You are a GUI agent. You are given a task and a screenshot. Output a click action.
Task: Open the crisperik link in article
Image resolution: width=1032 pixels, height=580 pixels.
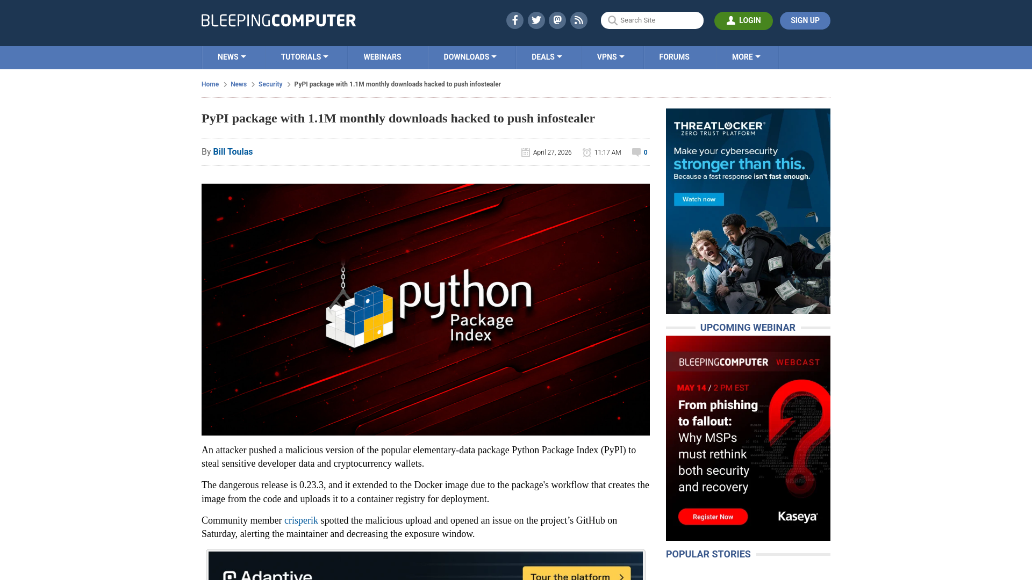tap(301, 520)
